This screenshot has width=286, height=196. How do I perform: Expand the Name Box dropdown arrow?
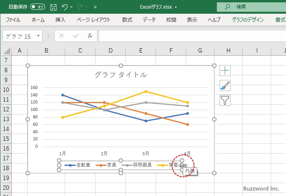(38, 36)
